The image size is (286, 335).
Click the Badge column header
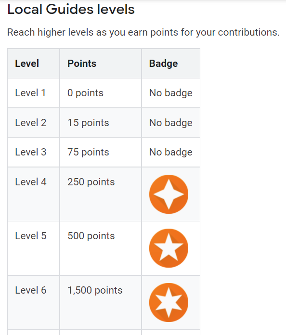click(171, 64)
